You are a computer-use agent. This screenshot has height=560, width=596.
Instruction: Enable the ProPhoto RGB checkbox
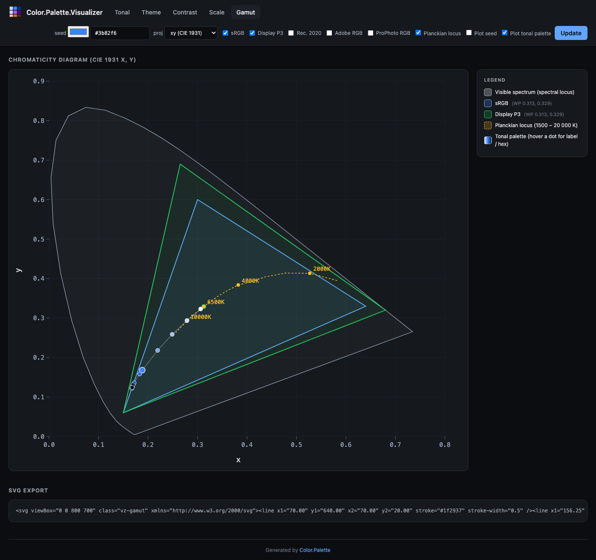(370, 33)
